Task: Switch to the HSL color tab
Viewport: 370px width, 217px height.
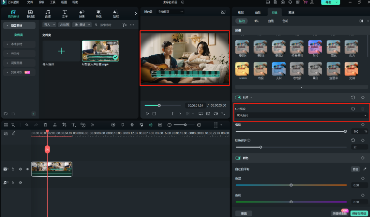Action: tap(256, 21)
